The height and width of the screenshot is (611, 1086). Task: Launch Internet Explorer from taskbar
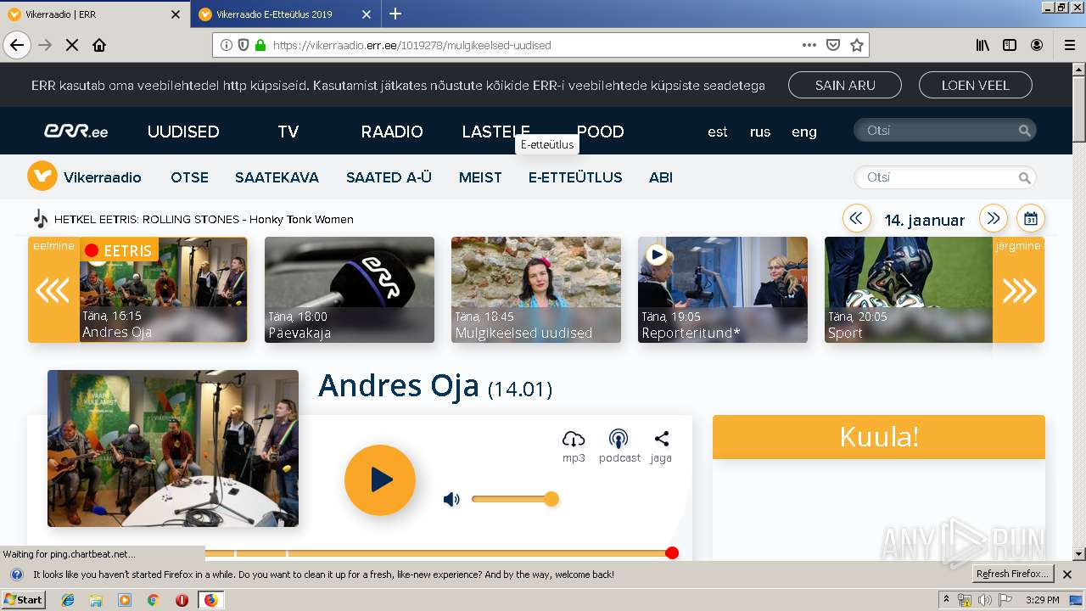coord(68,600)
